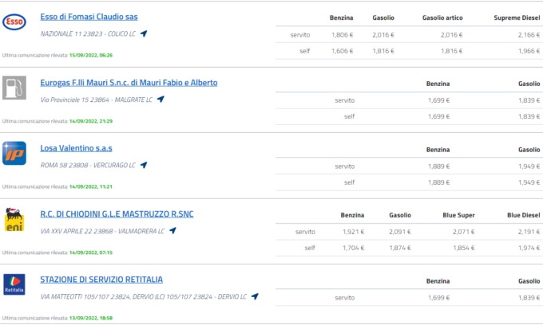This screenshot has width=543, height=325.
Task: Open R.C. DI CHIODINI G.L.E MASTRUZZO link
Action: pos(117,214)
